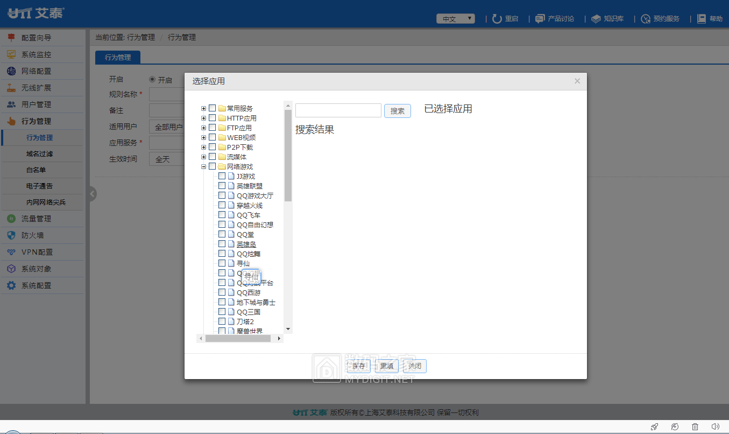Image resolution: width=729 pixels, height=434 pixels.
Task: Click the speaker icon in browser status bar
Action: pos(715,427)
